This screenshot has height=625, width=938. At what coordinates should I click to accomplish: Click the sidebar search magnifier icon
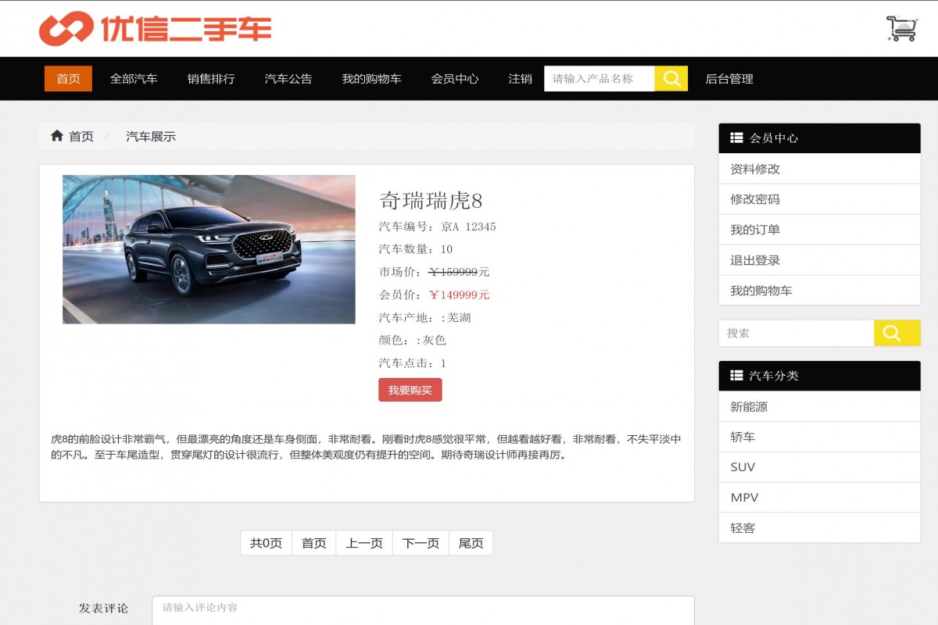pyautogui.click(x=896, y=333)
